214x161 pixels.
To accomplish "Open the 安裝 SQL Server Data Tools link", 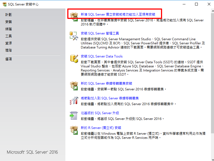I will click(x=102, y=56).
